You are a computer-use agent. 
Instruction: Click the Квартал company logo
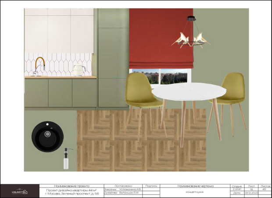pos(20,191)
